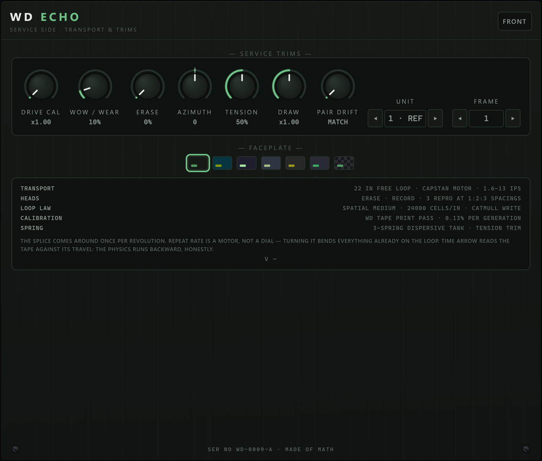Viewport: 542px width, 461px height.
Task: Click the 50% value under TENSION
Action: tap(242, 122)
